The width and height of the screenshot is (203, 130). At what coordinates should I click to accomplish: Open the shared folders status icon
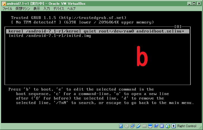point(144,126)
